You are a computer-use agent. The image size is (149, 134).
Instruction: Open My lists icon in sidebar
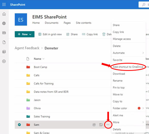4,52
